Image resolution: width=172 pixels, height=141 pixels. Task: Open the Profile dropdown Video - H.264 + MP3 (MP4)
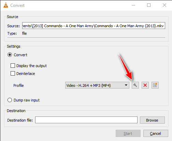97,85
